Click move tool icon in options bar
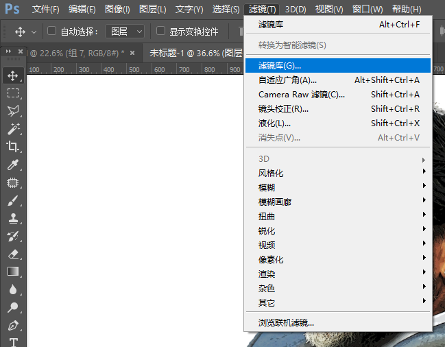Image resolution: width=445 pixels, height=347 pixels. (x=20, y=32)
